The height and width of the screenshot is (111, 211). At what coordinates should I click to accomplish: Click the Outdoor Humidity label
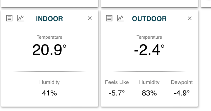point(149,82)
